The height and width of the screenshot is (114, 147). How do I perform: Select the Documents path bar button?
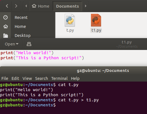tap(67, 6)
